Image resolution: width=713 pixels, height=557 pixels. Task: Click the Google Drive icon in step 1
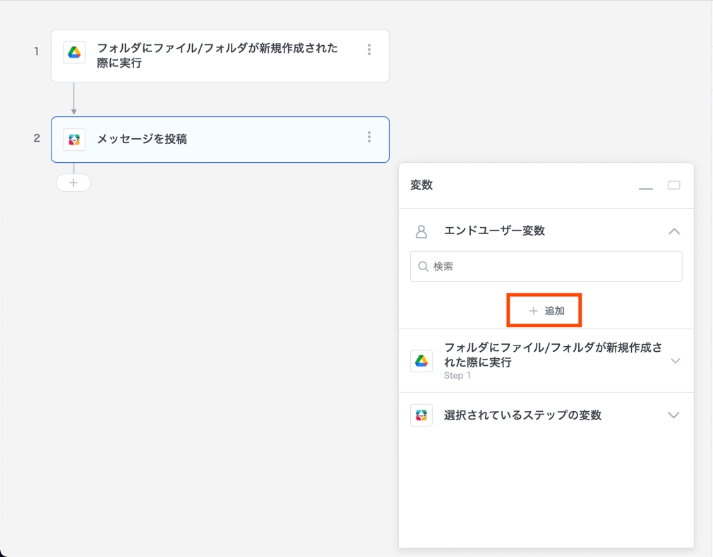click(x=74, y=53)
